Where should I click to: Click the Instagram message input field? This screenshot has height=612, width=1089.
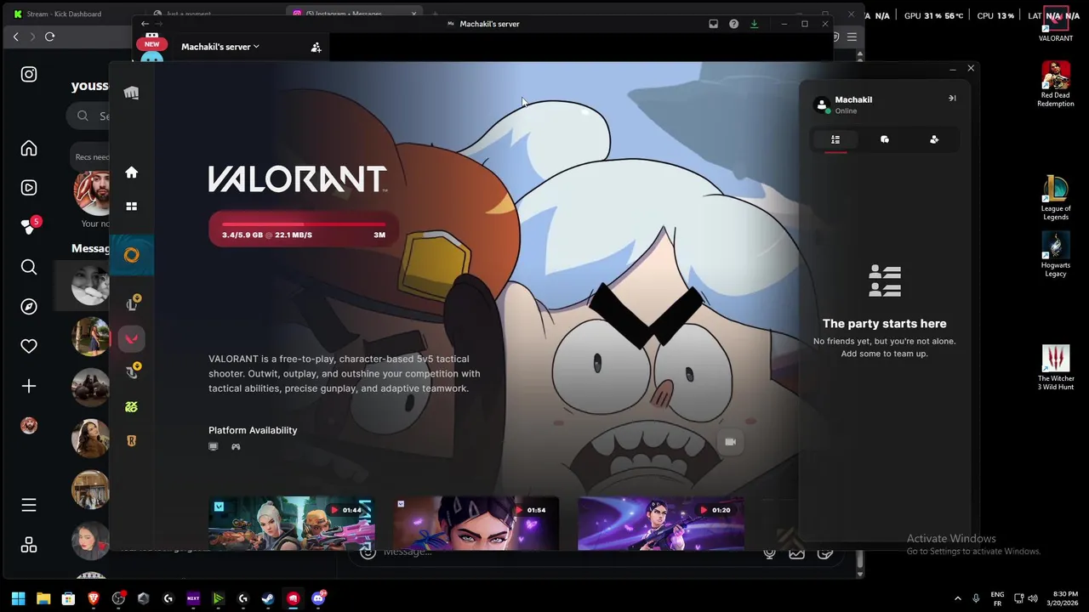click(562, 552)
